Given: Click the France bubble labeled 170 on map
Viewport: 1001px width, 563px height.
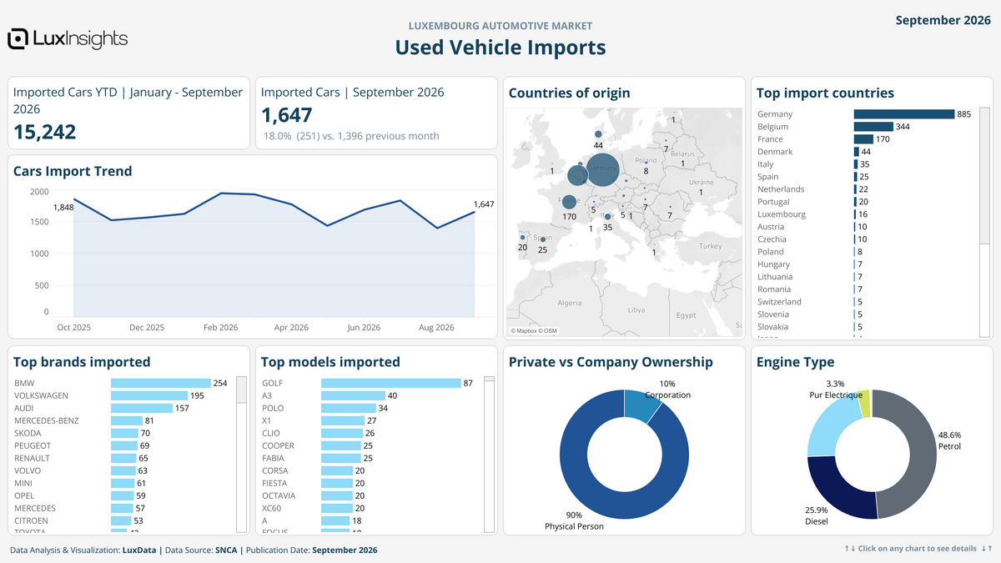Looking at the screenshot, I should point(569,202).
